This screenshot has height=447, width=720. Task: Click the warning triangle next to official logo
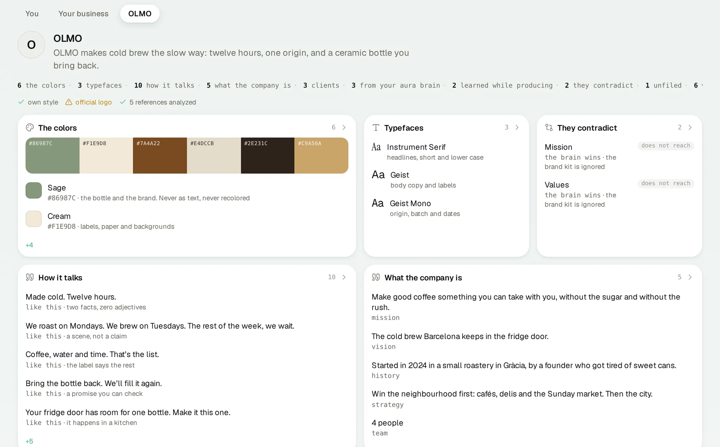point(69,102)
